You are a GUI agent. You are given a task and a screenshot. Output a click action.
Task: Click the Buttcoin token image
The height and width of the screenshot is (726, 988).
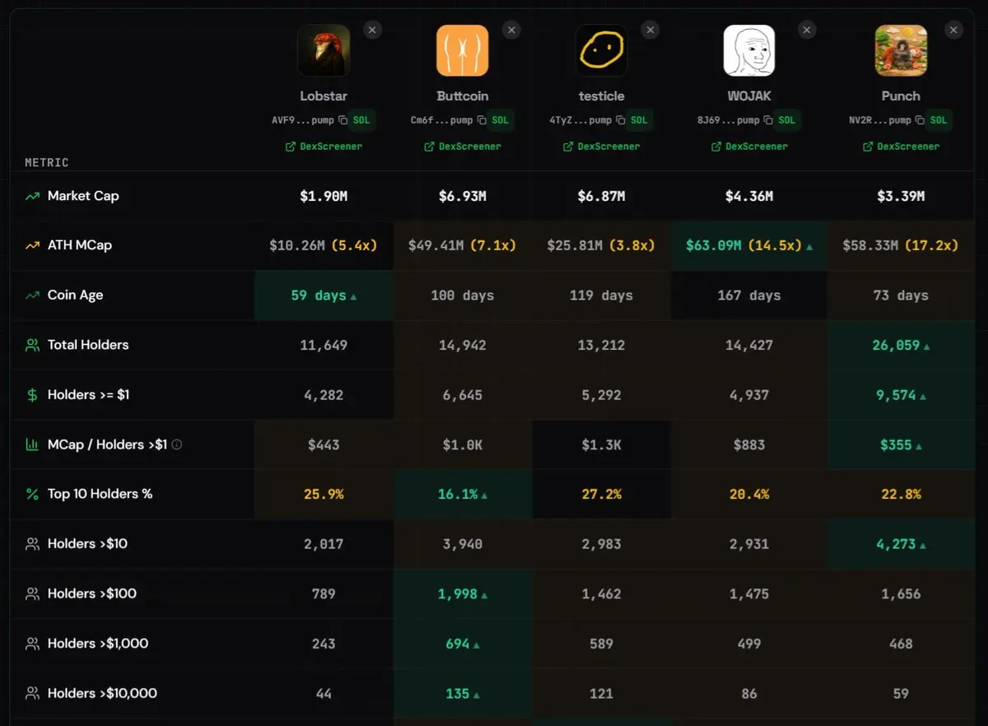(x=462, y=50)
